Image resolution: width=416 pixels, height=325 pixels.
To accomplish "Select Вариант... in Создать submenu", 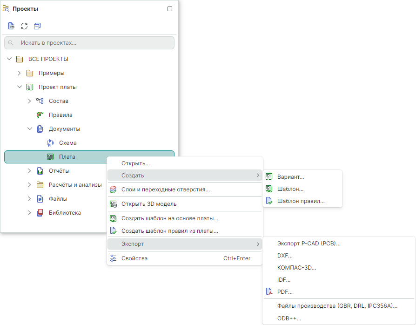I will (290, 177).
